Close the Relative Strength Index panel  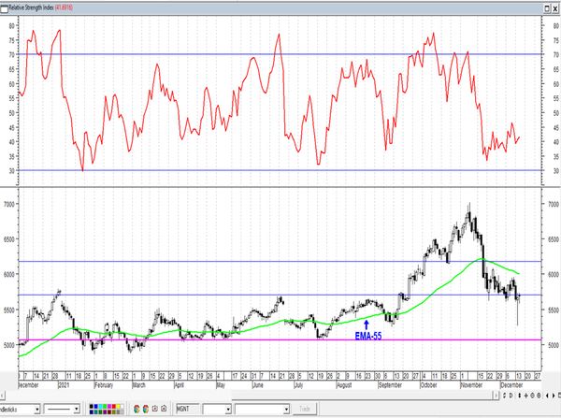[554, 9]
